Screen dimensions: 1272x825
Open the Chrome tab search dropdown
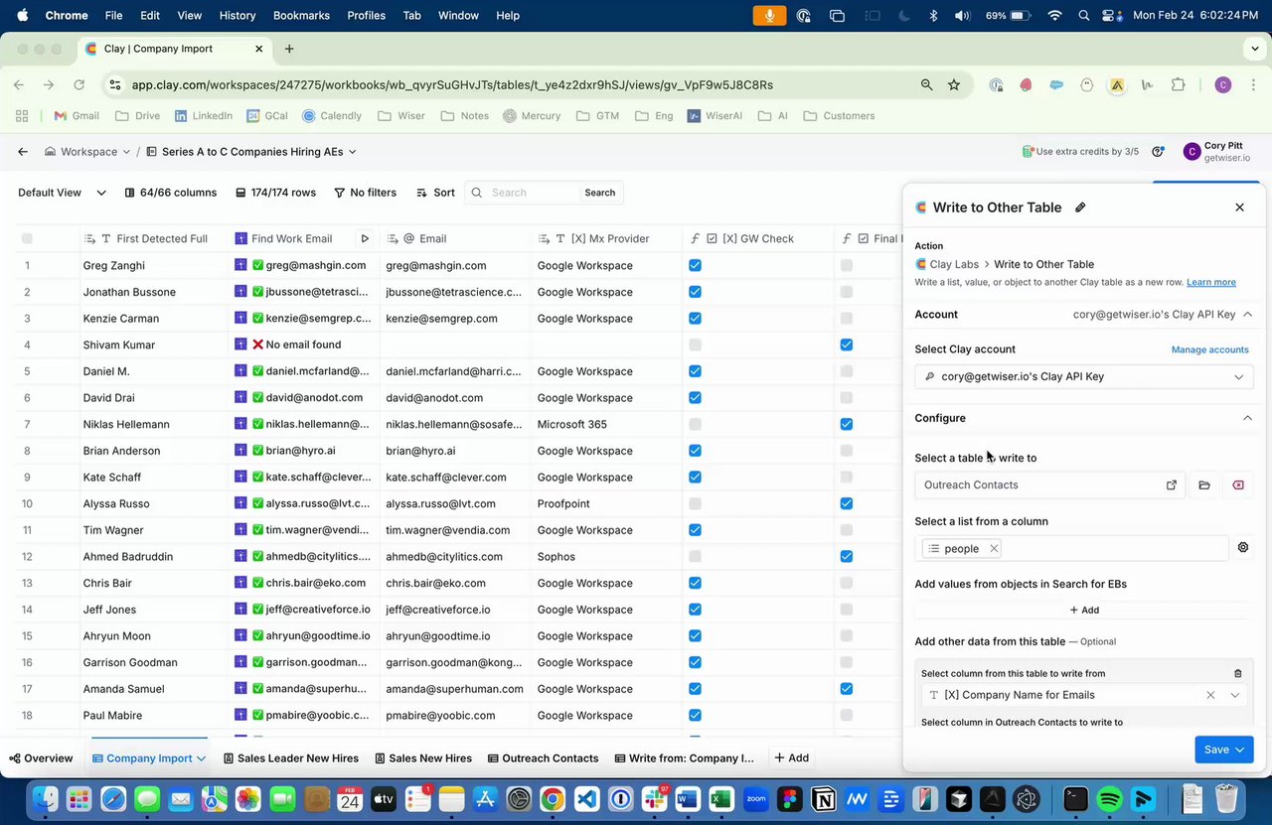(1255, 49)
